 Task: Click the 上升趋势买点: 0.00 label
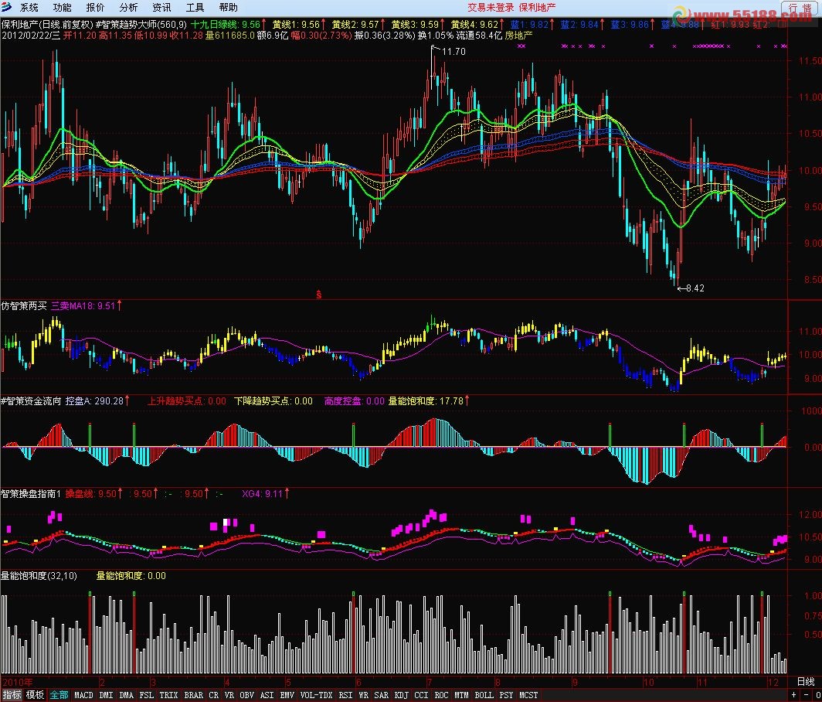point(187,400)
